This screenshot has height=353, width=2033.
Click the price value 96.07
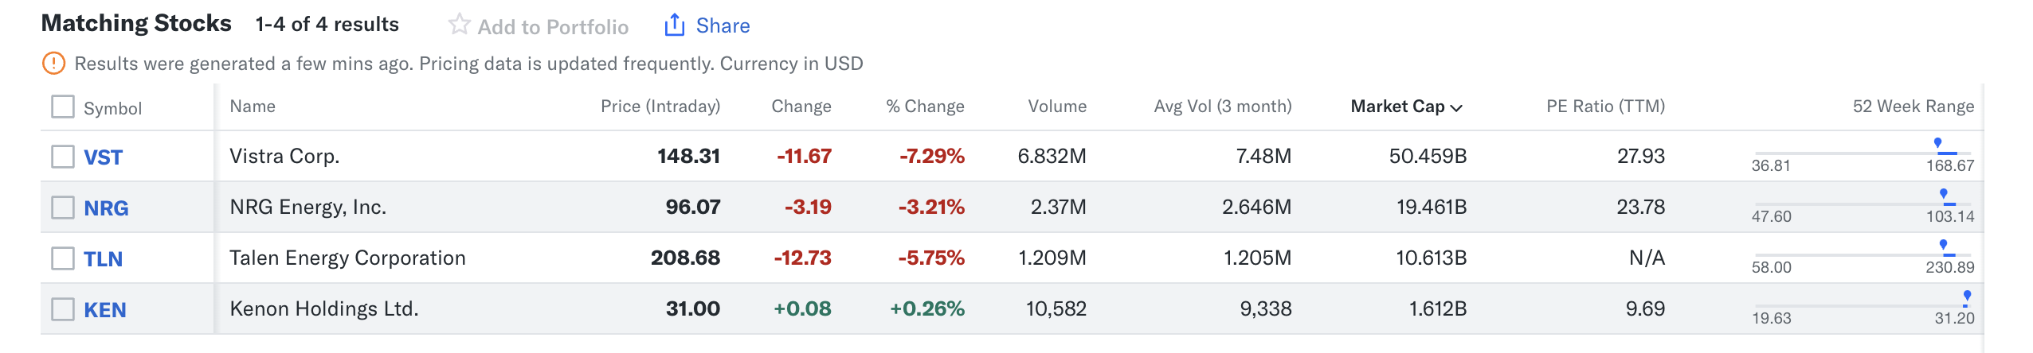point(693,207)
